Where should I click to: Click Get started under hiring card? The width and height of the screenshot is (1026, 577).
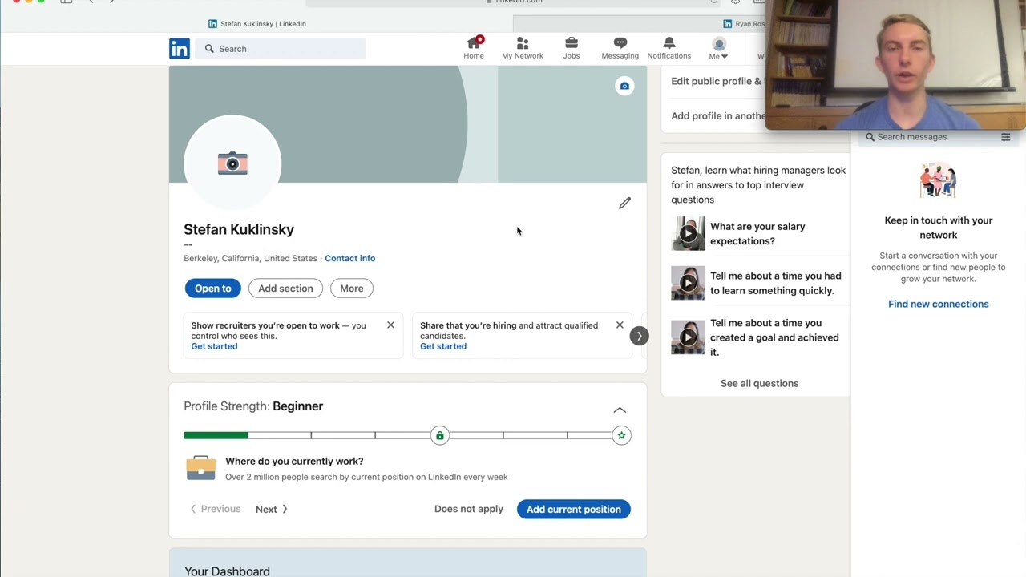point(443,346)
